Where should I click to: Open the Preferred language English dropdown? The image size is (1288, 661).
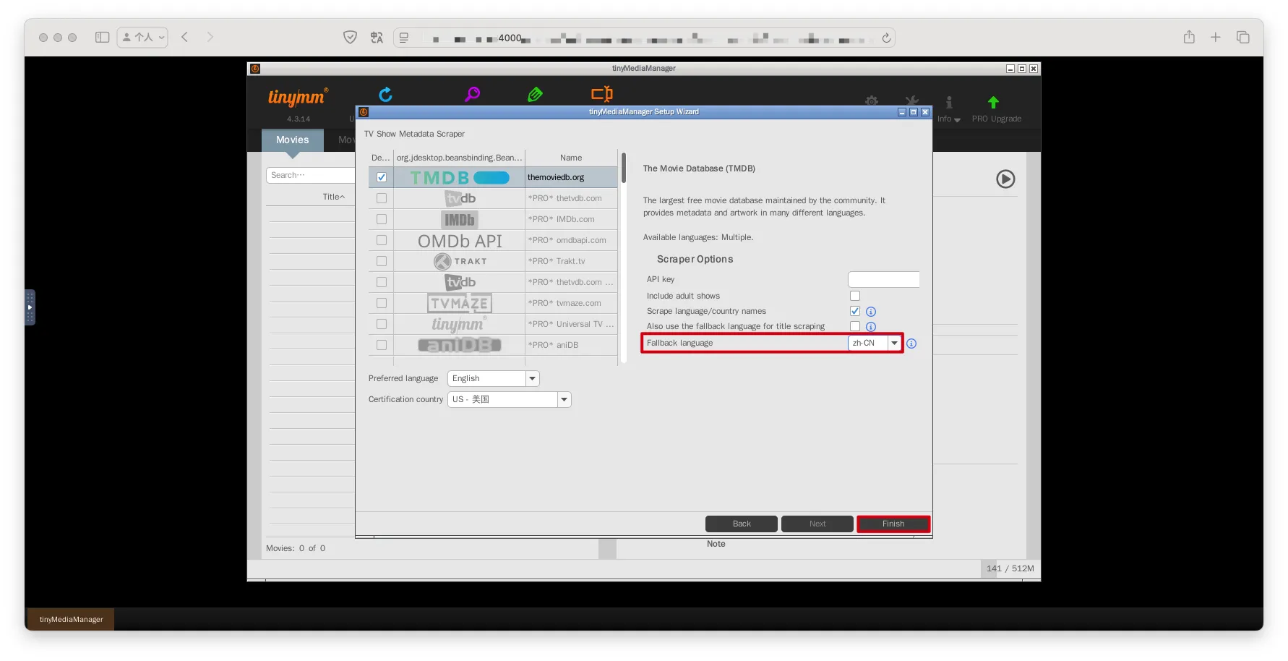click(532, 378)
